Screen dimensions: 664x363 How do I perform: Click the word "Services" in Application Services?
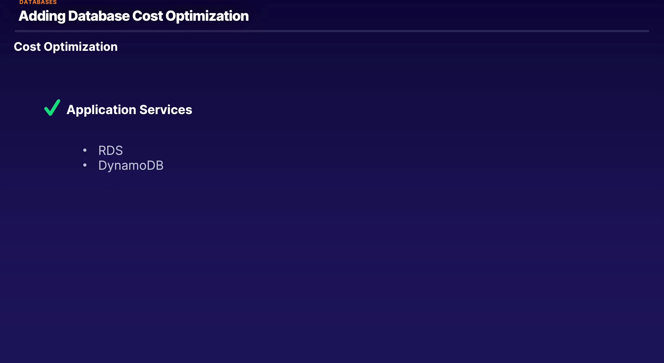[166, 110]
